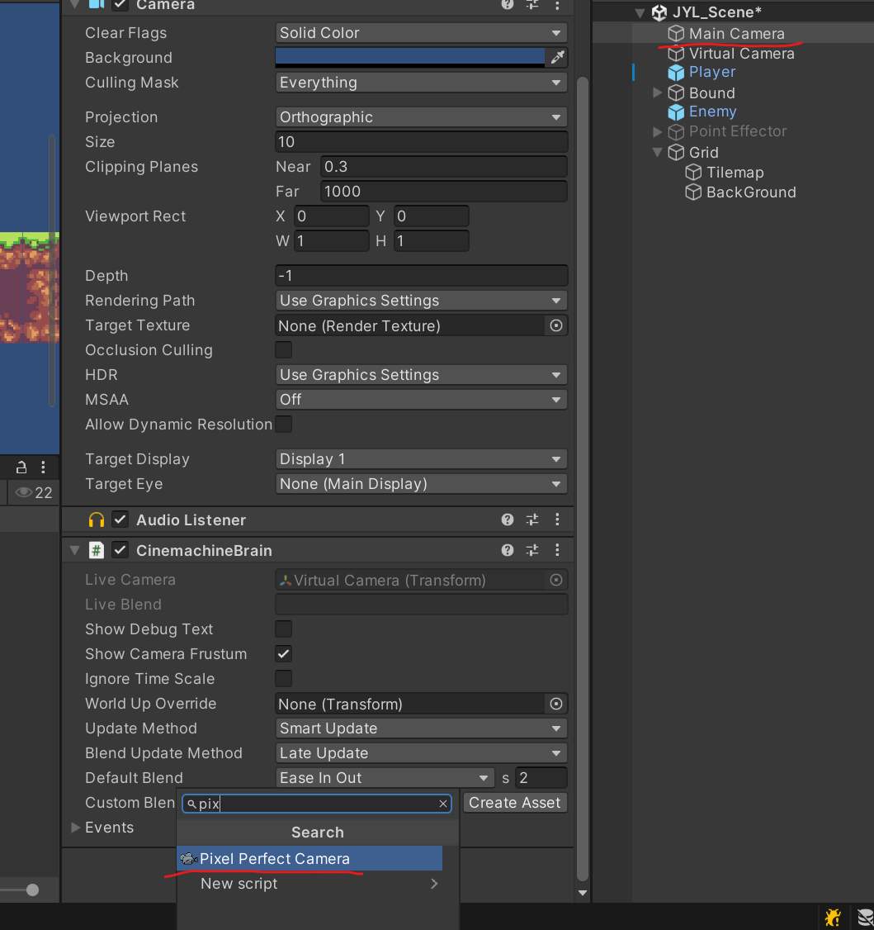Click the camera Size input field
The width and height of the screenshot is (874, 930).
[421, 142]
